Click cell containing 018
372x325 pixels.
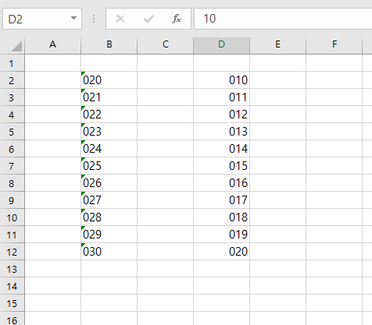tap(222, 217)
